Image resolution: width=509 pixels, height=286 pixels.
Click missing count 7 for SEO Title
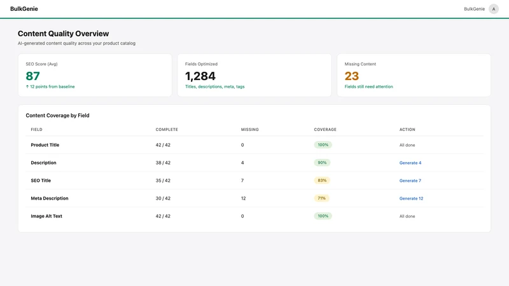tap(242, 180)
